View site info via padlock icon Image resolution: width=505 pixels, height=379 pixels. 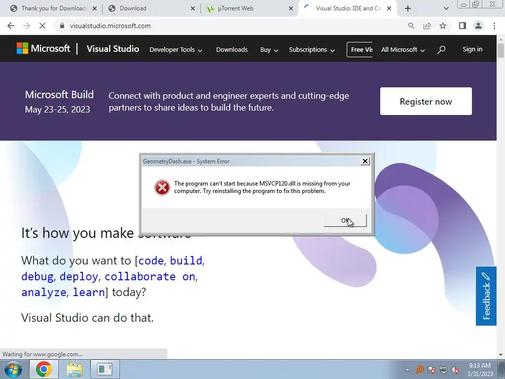tap(62, 26)
